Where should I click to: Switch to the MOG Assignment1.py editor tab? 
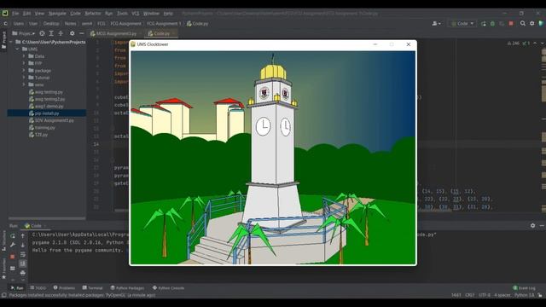pyautogui.click(x=115, y=33)
